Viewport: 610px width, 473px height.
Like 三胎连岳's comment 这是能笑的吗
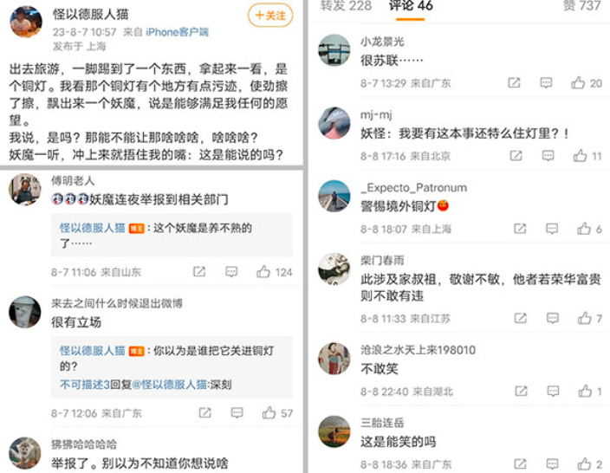[584, 463]
